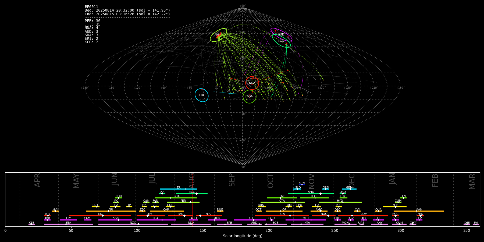
Task: Select the LEO shower bar
Action: pos(314,198)
